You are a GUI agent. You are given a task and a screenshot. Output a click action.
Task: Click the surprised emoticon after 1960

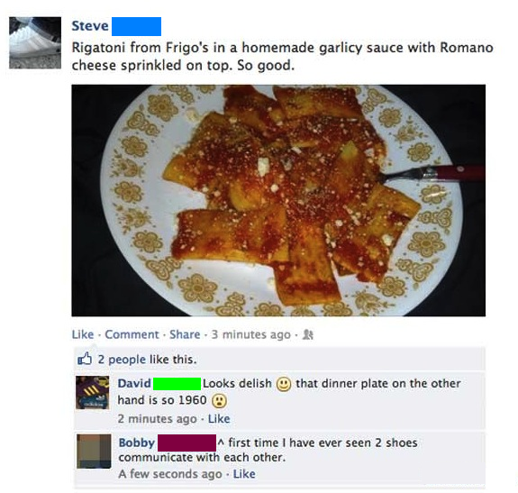tap(219, 401)
